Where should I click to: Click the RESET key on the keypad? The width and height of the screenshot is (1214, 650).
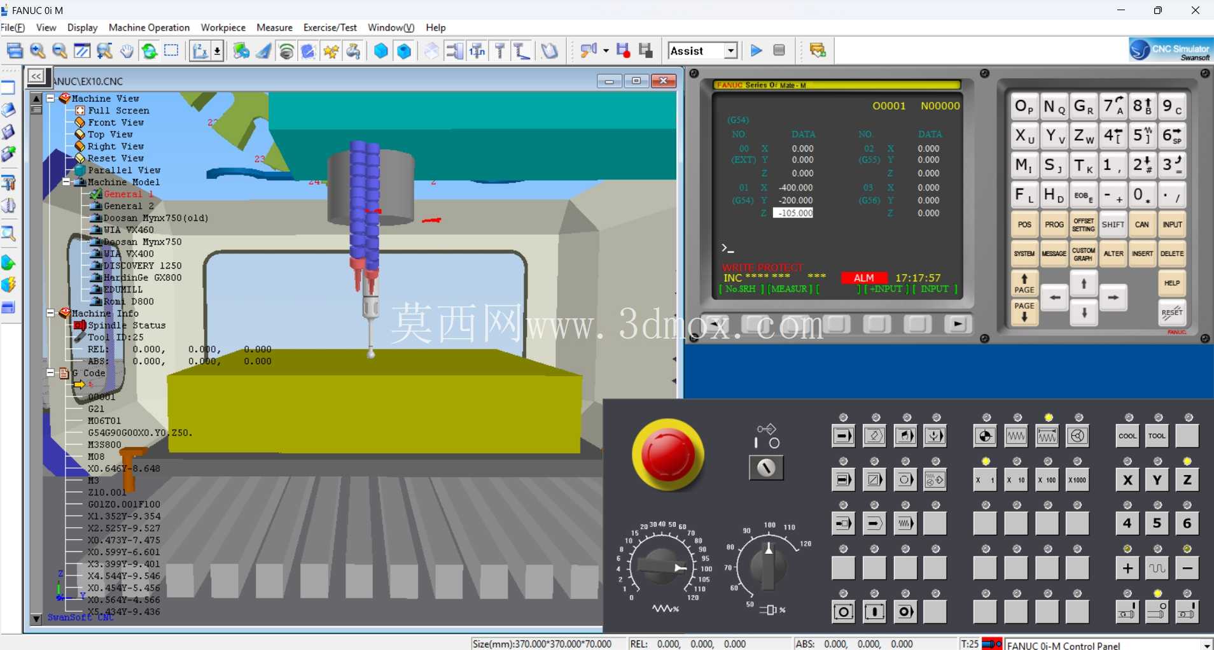coord(1172,313)
